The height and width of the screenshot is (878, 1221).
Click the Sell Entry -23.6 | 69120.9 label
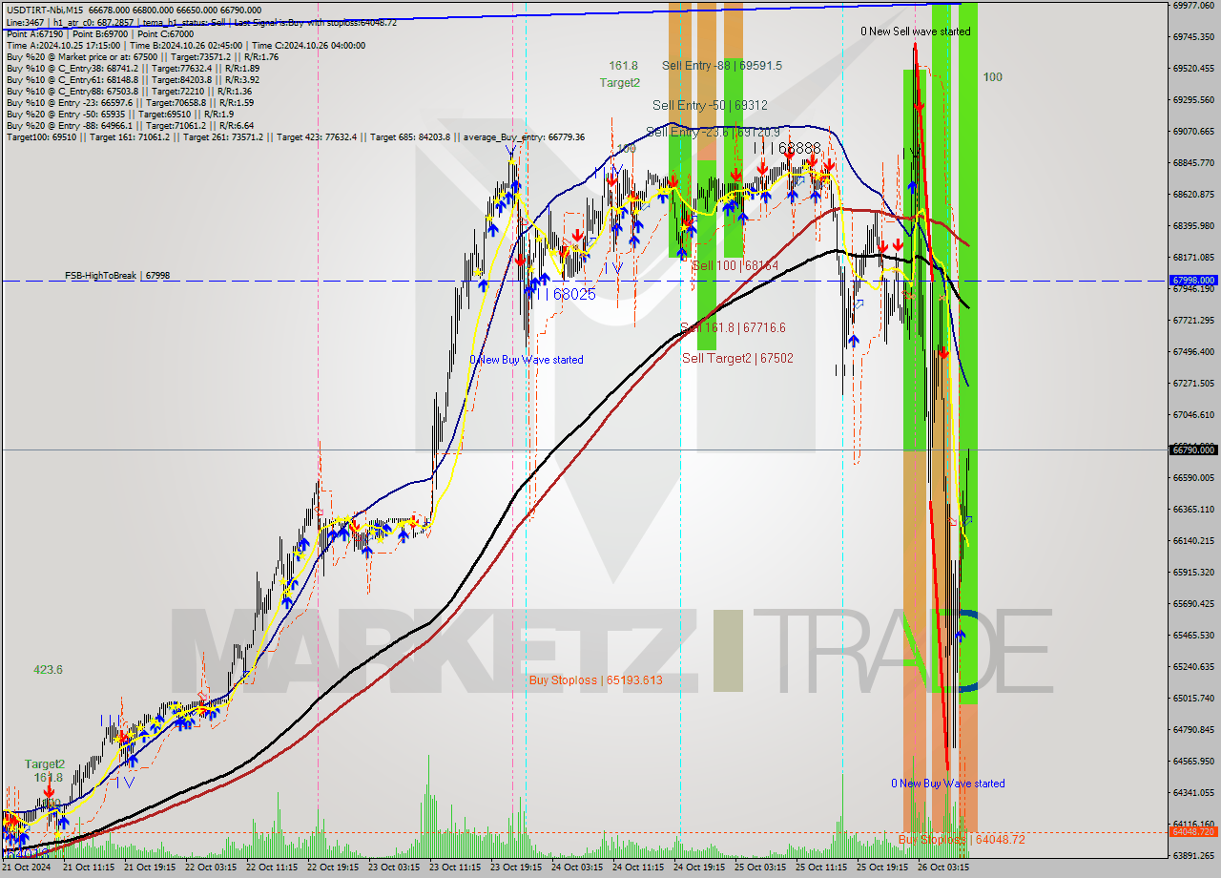click(713, 132)
